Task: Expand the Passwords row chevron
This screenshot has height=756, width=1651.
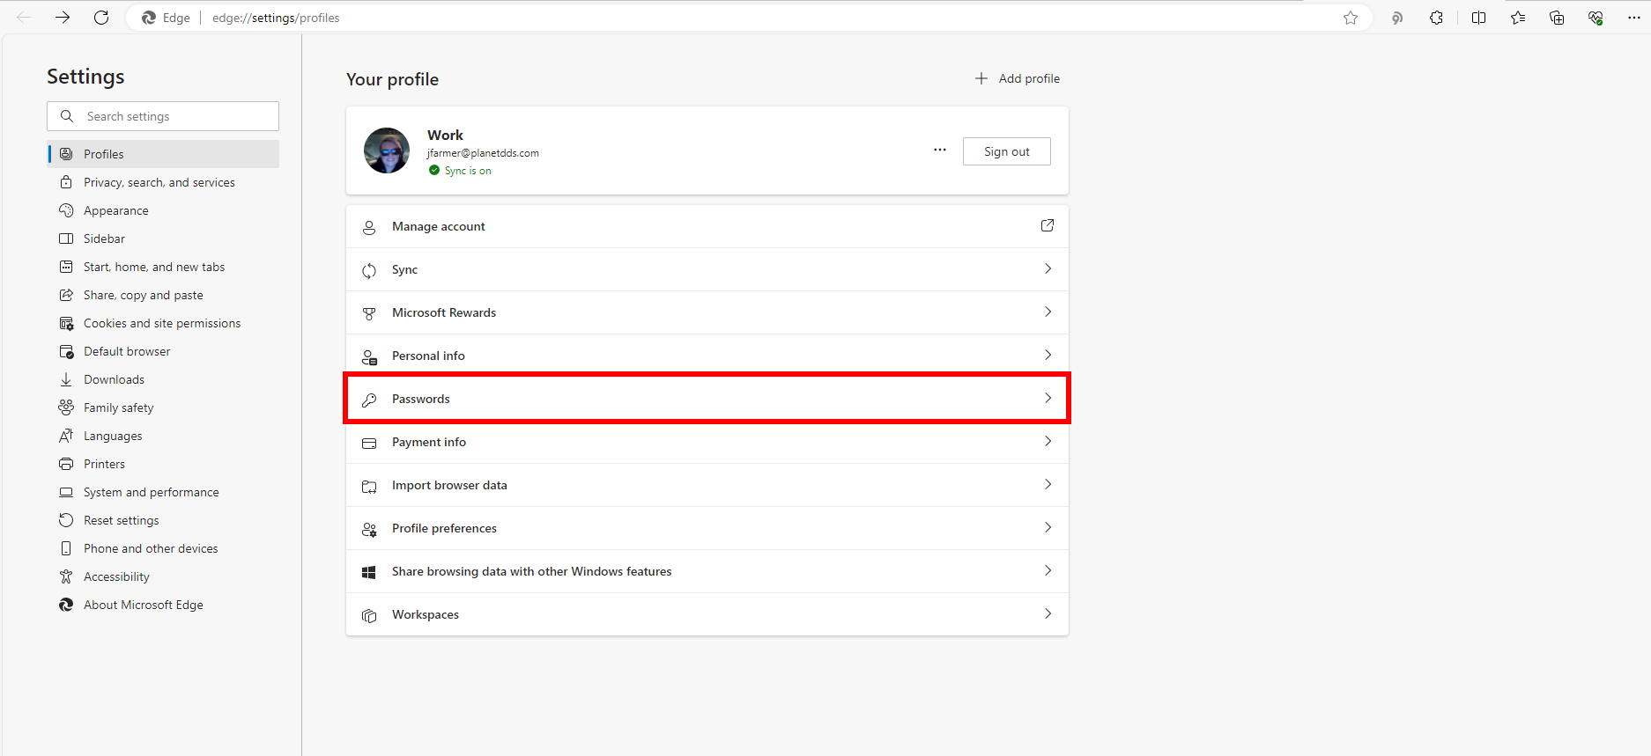Action: [1048, 399]
